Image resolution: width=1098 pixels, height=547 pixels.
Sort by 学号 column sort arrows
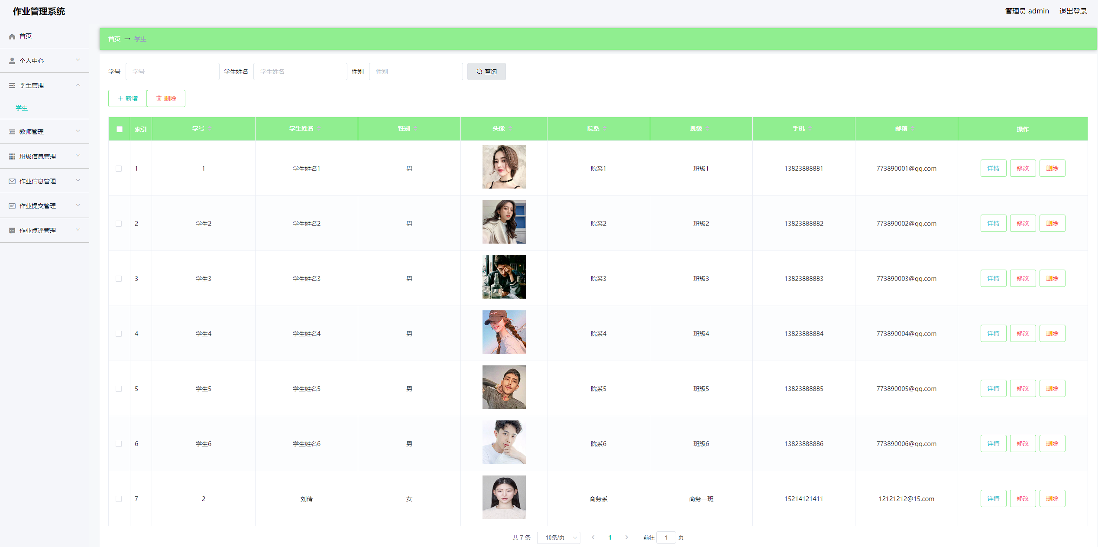coord(210,128)
